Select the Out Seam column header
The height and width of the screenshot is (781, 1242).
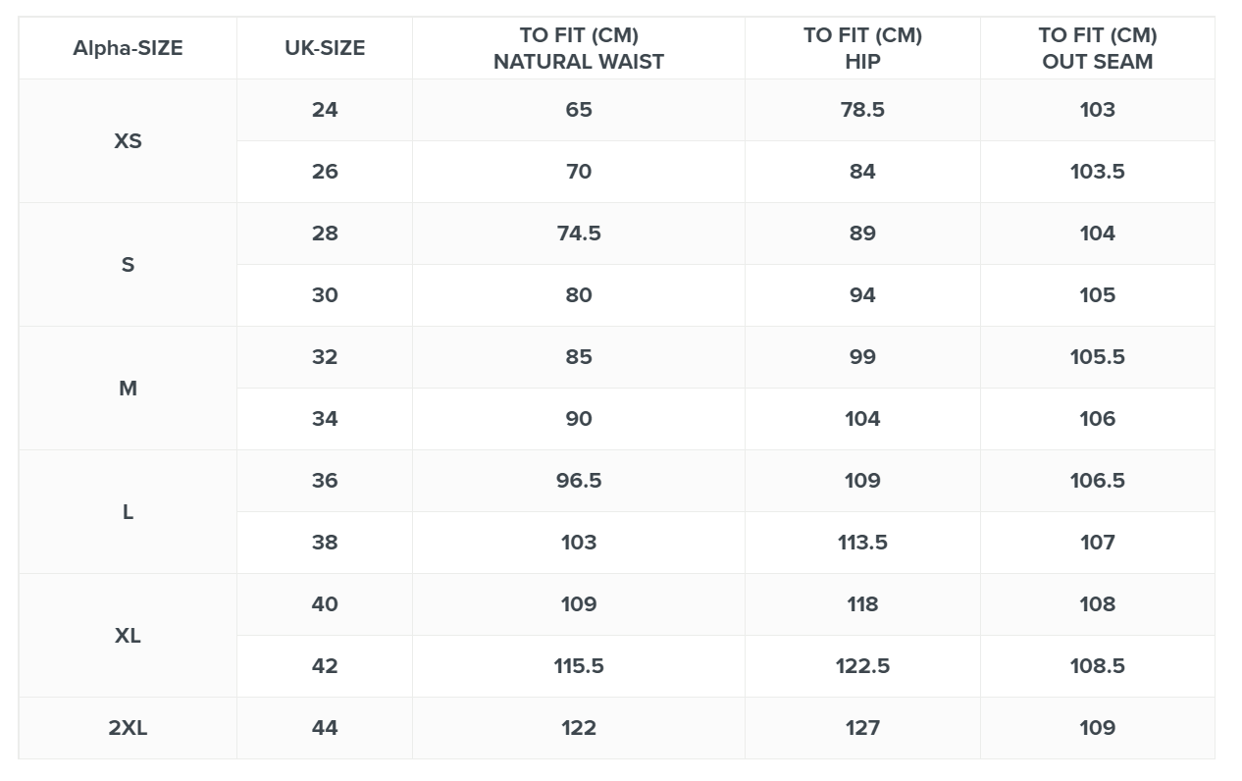point(1097,48)
